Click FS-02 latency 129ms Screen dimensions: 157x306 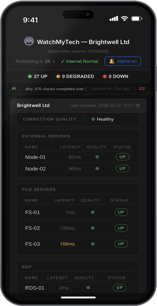tap(67, 228)
